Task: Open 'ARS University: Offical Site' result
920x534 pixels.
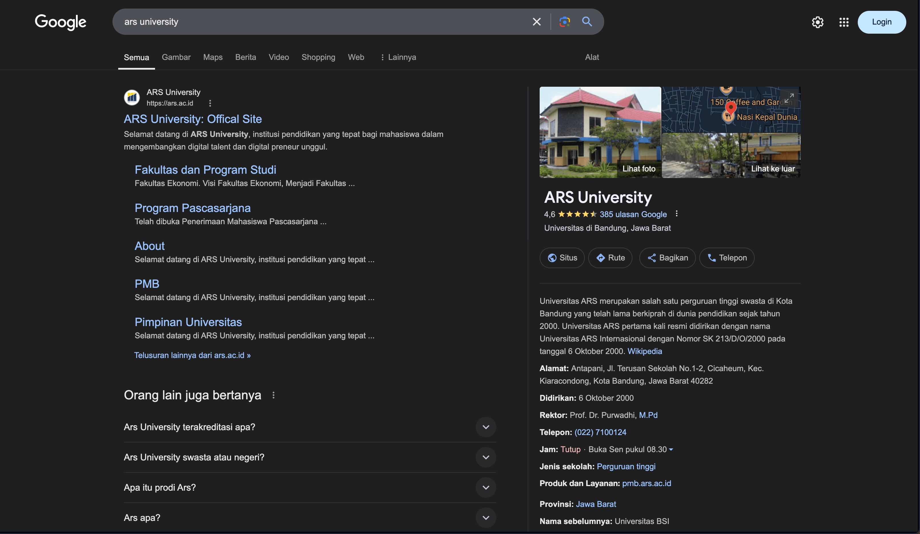Action: 193,119
